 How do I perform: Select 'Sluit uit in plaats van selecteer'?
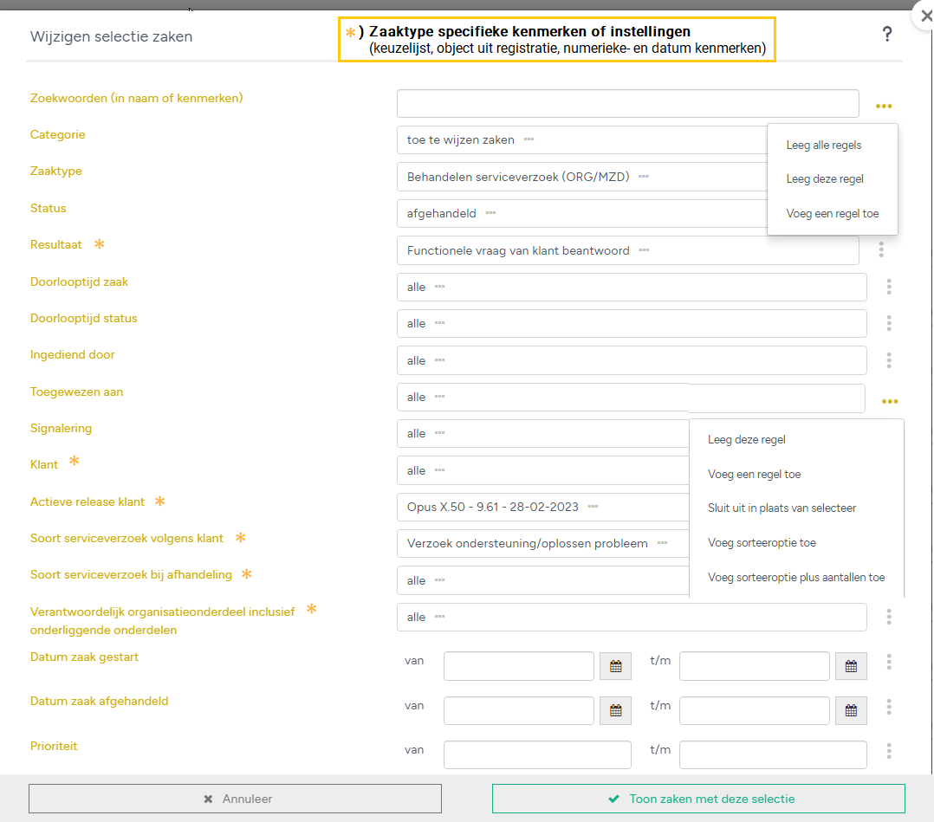pyautogui.click(x=782, y=508)
